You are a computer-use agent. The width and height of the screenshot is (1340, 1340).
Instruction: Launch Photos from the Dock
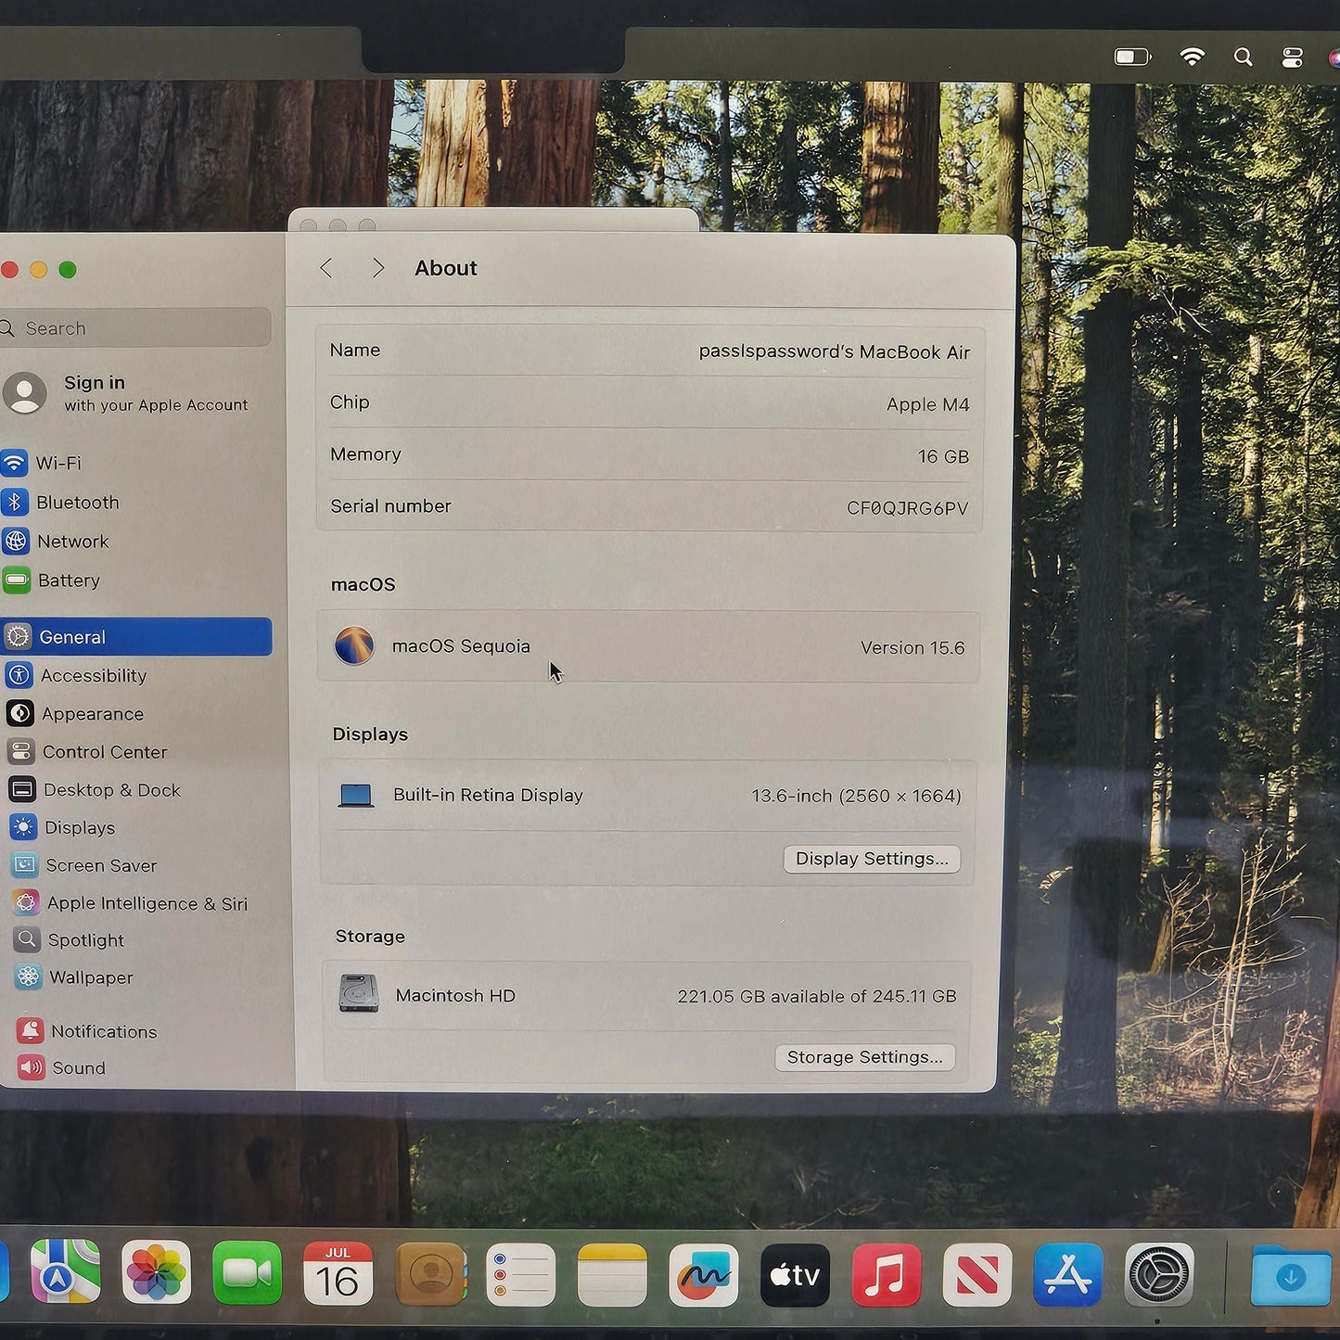(156, 1273)
